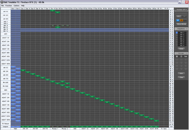The image size is (189, 130).
Task: Select the Out 1 column header
Action: tap(13, 9)
